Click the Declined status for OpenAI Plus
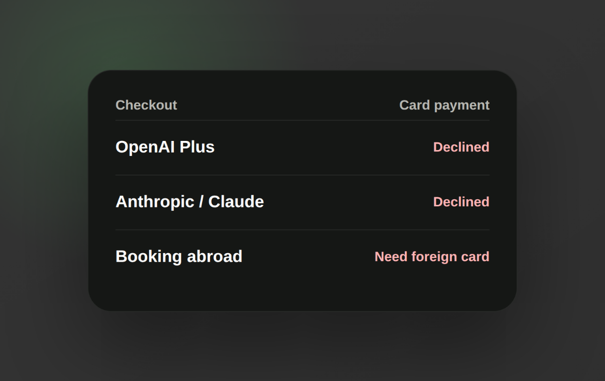605x381 pixels. coord(461,147)
